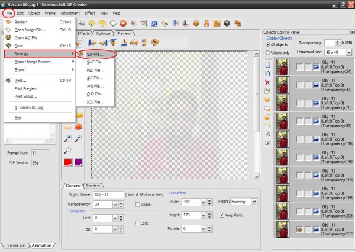The image size is (355, 252).
Task: Click the zoom in magnifier tool
Action: click(68, 138)
